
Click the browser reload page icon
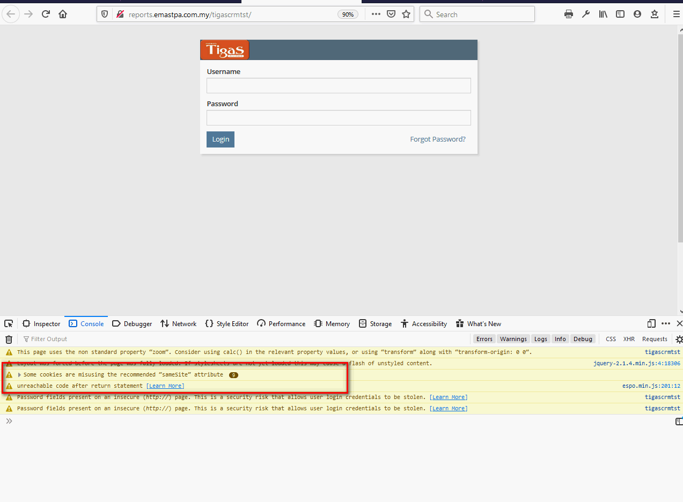46,14
